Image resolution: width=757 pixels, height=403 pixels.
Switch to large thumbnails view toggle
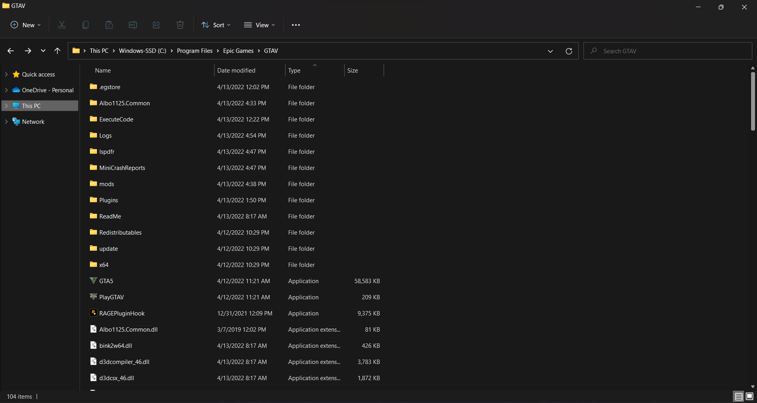coord(750,396)
